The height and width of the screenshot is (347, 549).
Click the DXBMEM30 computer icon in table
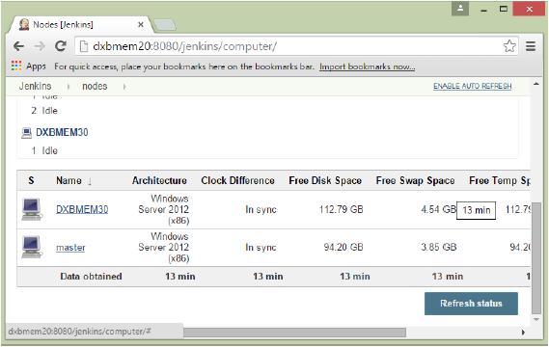32,209
